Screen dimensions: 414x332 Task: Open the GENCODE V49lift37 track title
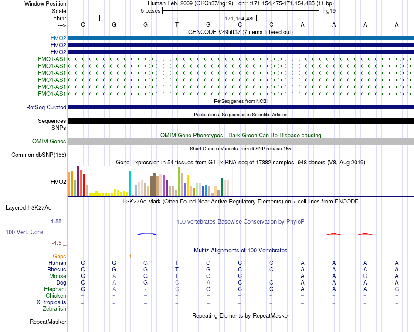coord(240,32)
